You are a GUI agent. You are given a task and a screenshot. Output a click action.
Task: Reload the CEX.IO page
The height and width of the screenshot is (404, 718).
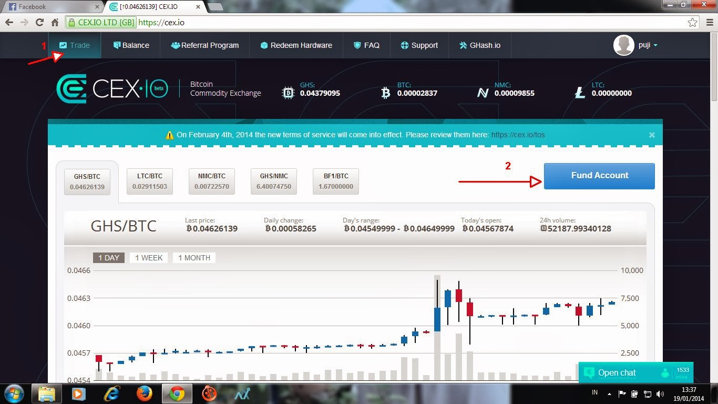(39, 23)
